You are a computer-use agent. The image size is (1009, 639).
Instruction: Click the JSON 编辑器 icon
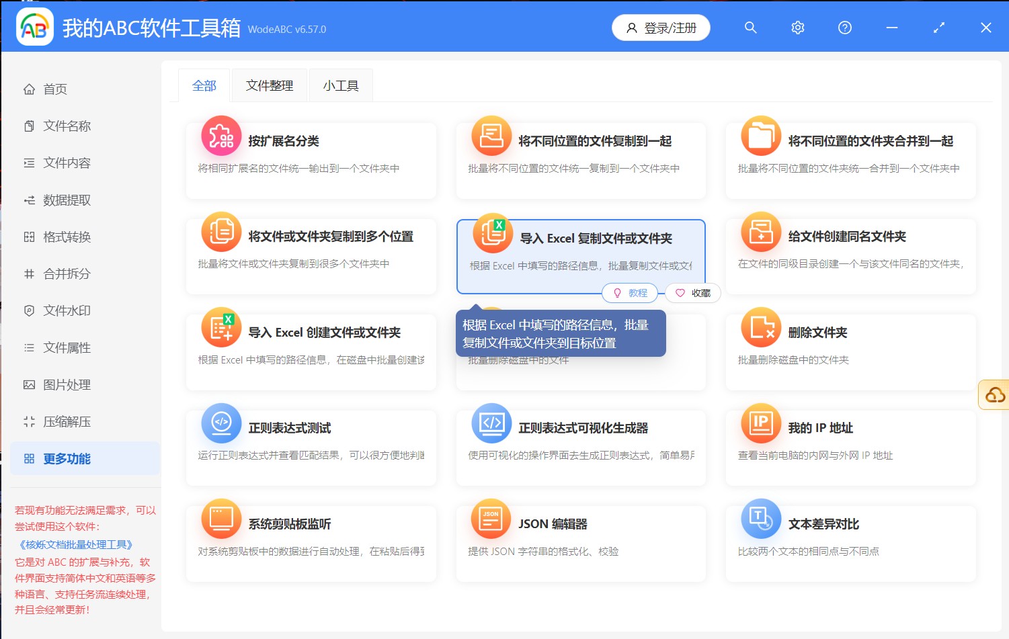[491, 519]
